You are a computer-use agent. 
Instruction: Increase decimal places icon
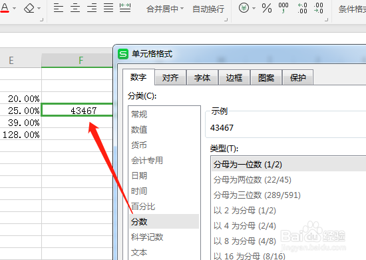coord(303,8)
